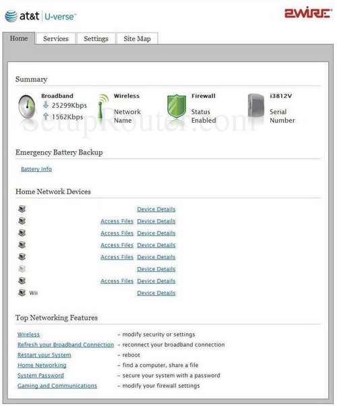Click the Firewall Status Enabled text
337x406 pixels.
(204, 116)
